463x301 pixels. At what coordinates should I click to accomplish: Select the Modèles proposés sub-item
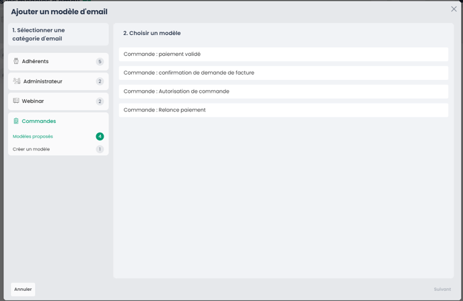coord(33,136)
